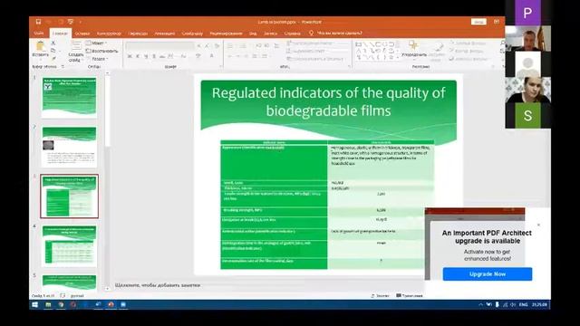Click the font name combo box

pyautogui.click(x=159, y=46)
